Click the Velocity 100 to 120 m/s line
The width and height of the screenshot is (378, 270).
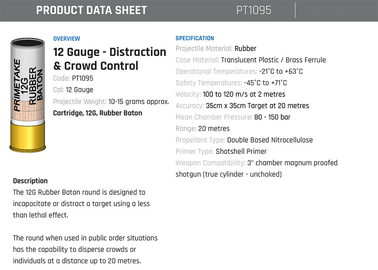click(x=230, y=94)
